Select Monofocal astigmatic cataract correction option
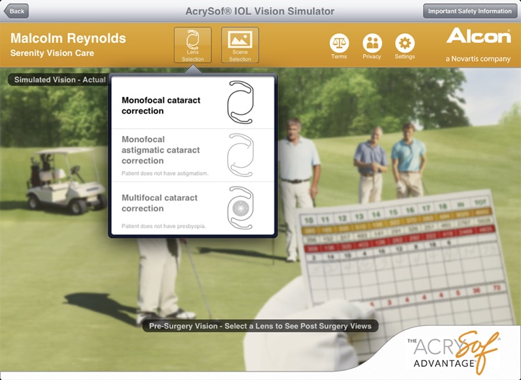 pyautogui.click(x=192, y=155)
